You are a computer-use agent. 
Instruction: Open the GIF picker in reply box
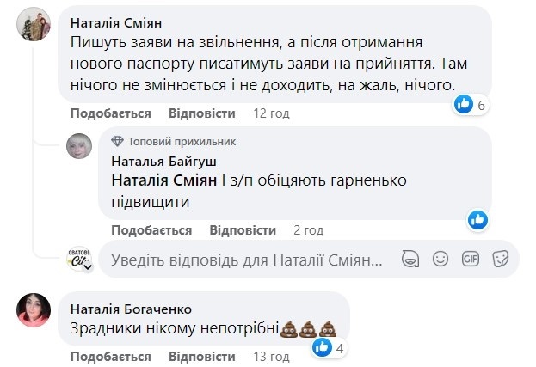coord(470,258)
